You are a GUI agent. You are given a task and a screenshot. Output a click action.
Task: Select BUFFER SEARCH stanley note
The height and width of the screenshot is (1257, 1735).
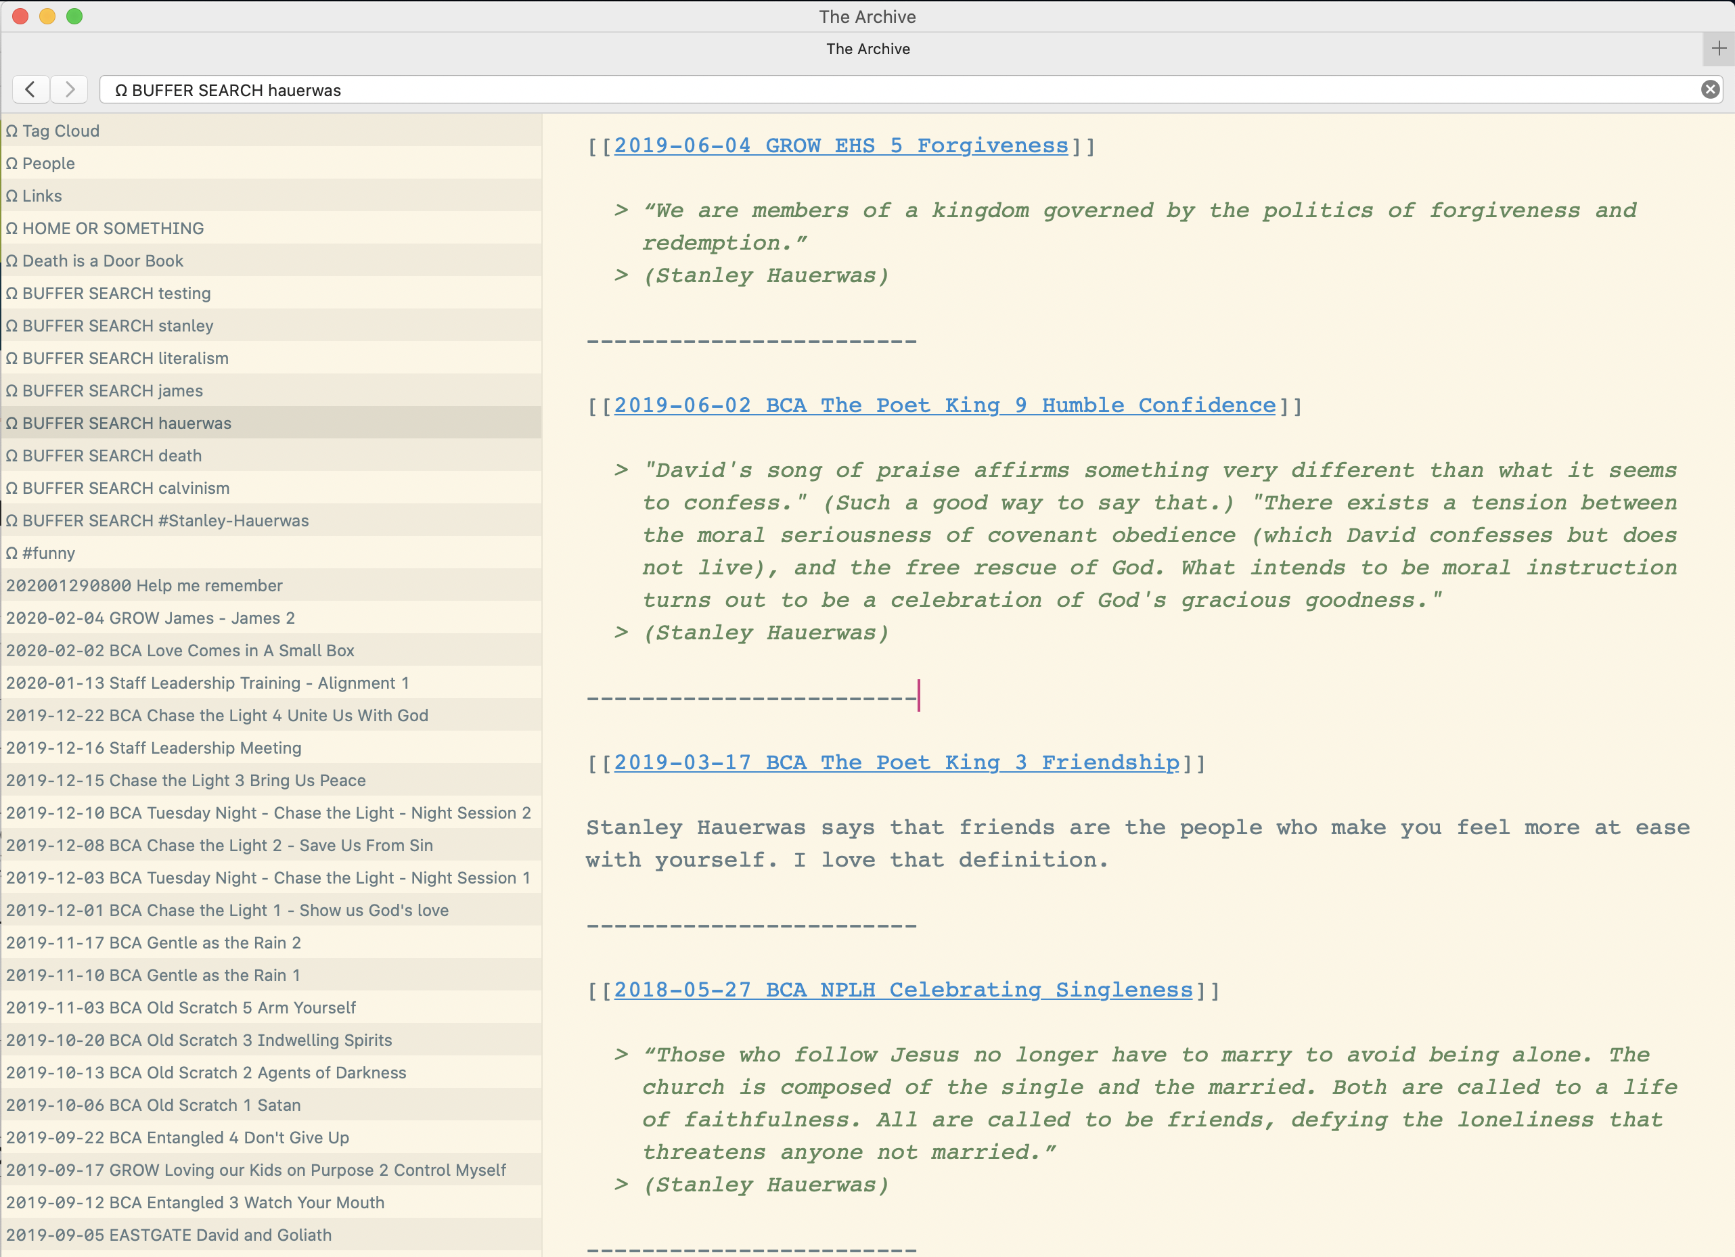271,325
